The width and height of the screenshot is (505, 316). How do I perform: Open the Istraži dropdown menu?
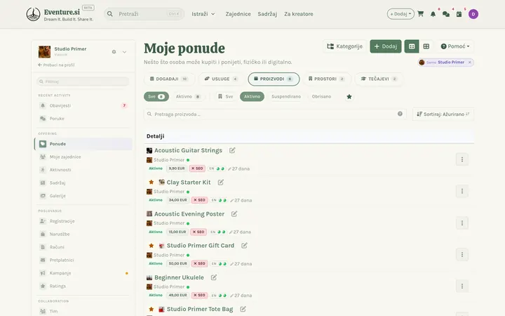click(203, 14)
